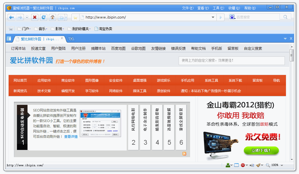Image resolution: width=299 pixels, height=174 pixels.
Task: Click the red ad-block status icon
Action: click(243, 165)
